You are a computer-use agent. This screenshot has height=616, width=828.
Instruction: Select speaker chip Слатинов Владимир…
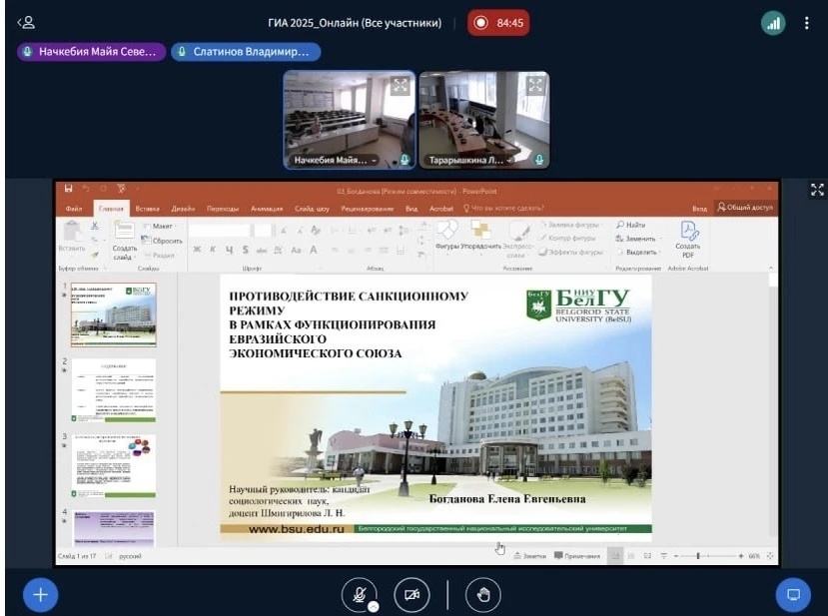coord(246,52)
